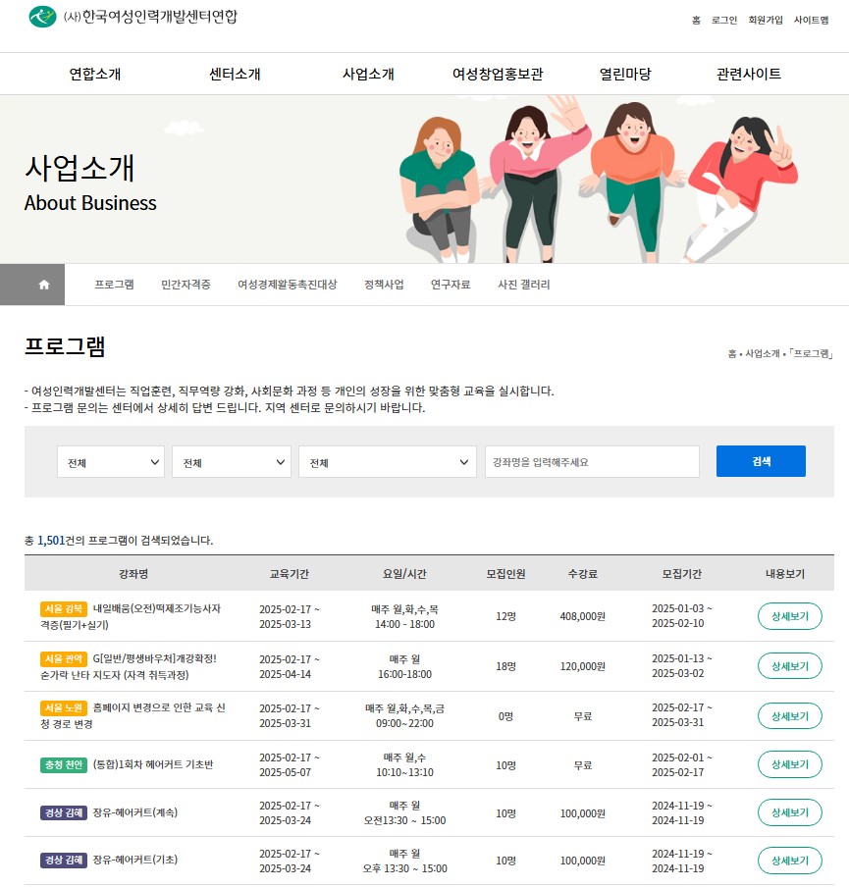This screenshot has height=888, width=849.
Task: Open the 사이트맵 page
Action: click(813, 20)
